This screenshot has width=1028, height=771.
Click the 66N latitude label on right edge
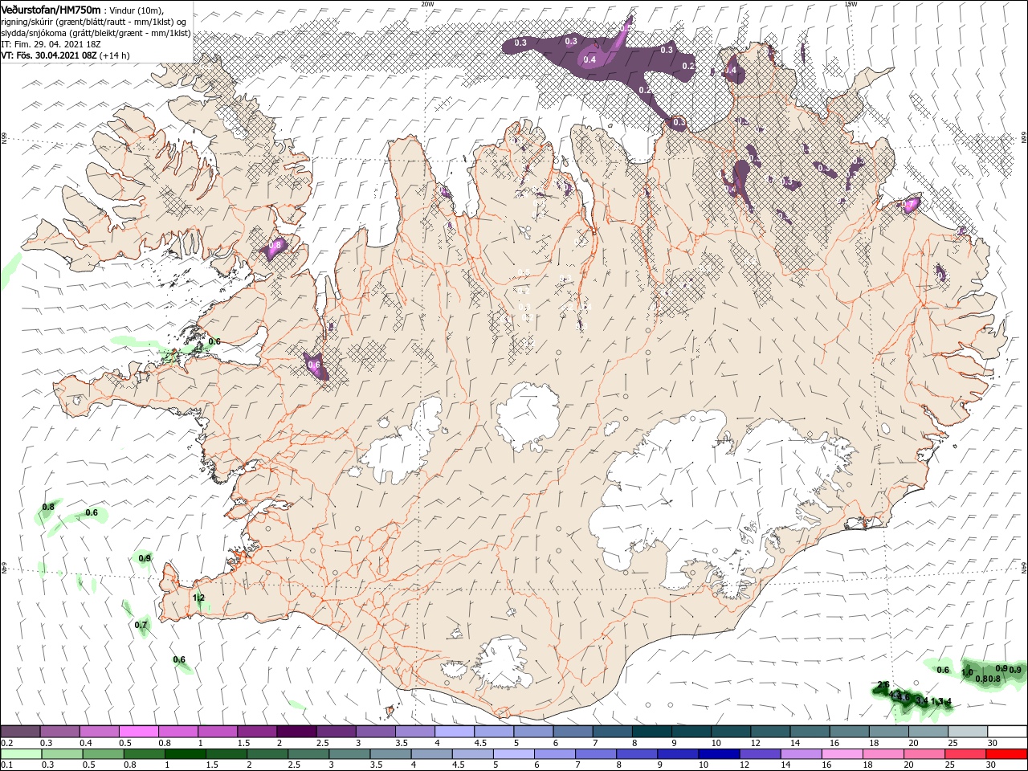[x=1024, y=139]
